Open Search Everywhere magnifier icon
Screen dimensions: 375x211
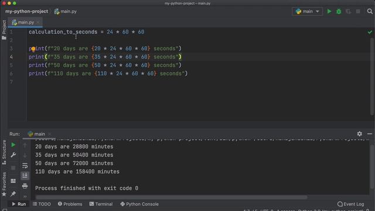(370, 11)
